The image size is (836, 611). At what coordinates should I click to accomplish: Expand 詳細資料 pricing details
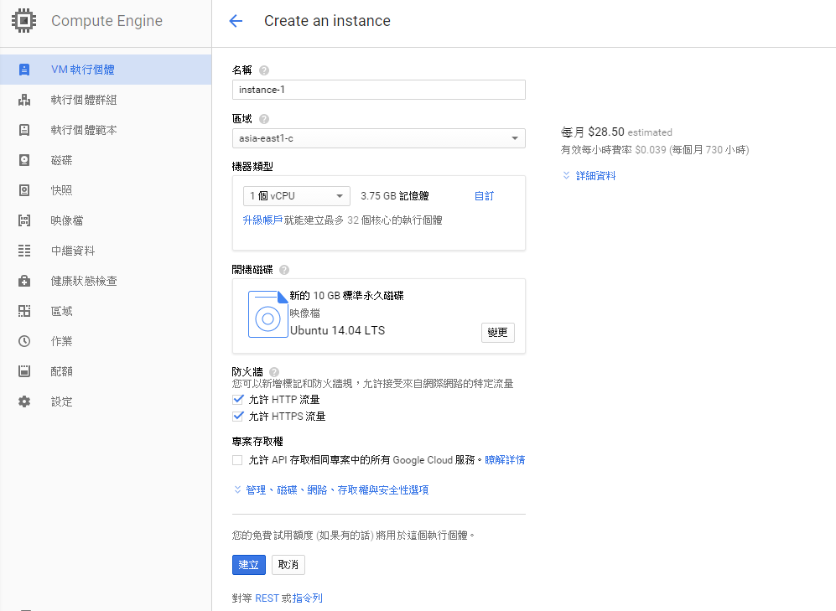(589, 176)
